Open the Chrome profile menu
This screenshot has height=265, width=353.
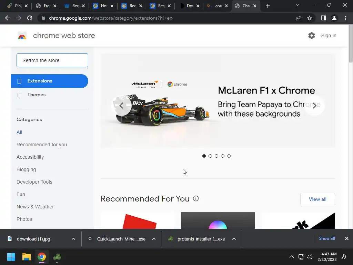[334, 18]
